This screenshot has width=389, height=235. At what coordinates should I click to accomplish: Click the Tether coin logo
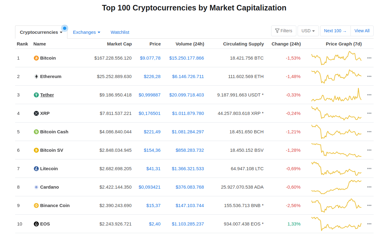click(36, 95)
